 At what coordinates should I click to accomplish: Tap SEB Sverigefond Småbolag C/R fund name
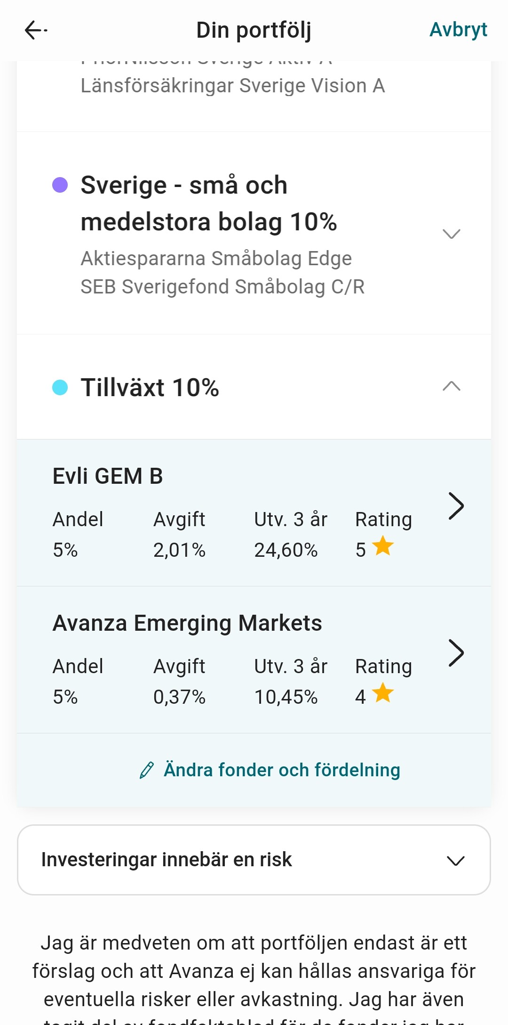[222, 287]
